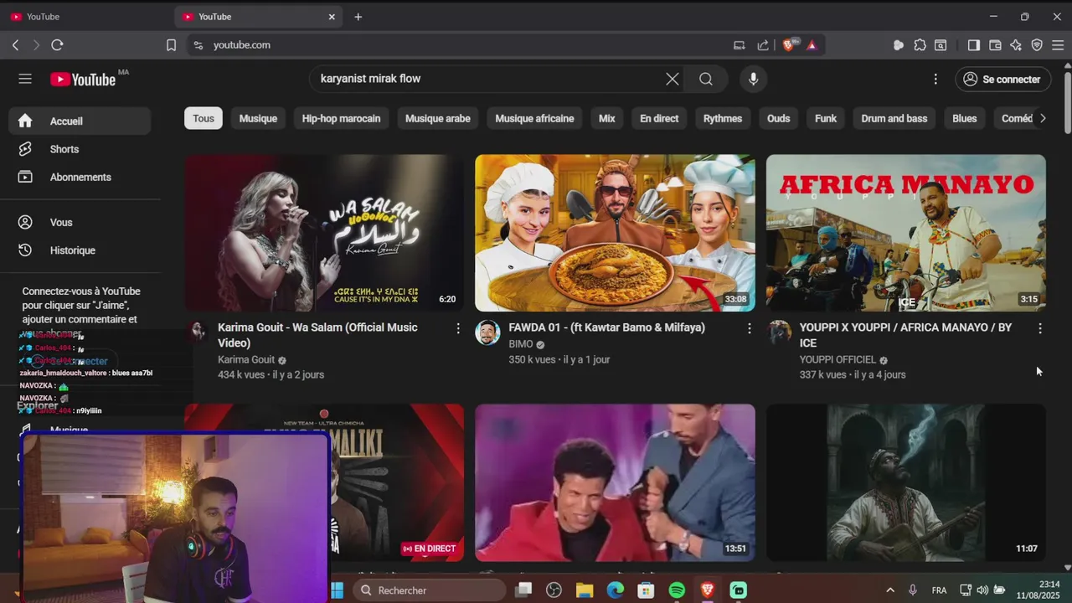Open Brave Shields lion icon

pyautogui.click(x=788, y=45)
